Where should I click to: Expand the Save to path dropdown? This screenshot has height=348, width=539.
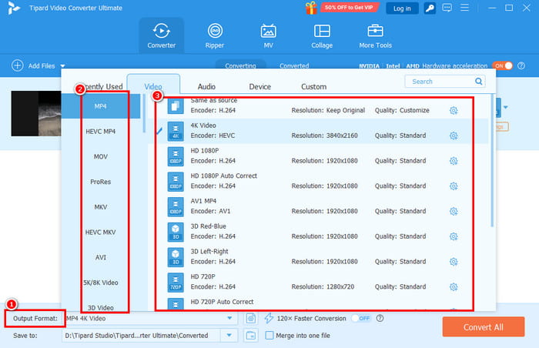pyautogui.click(x=229, y=335)
